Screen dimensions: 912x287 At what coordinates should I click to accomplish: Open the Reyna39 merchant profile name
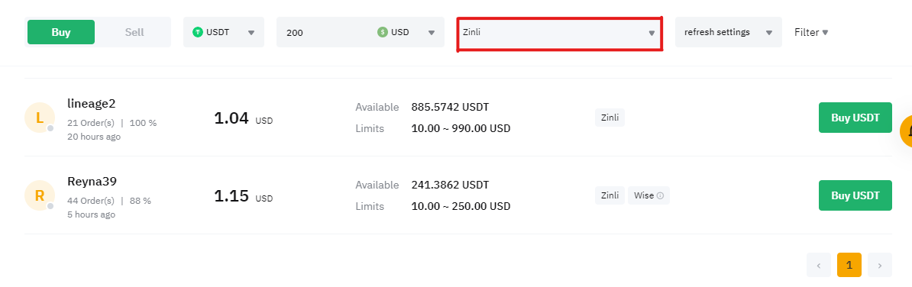pyautogui.click(x=92, y=181)
